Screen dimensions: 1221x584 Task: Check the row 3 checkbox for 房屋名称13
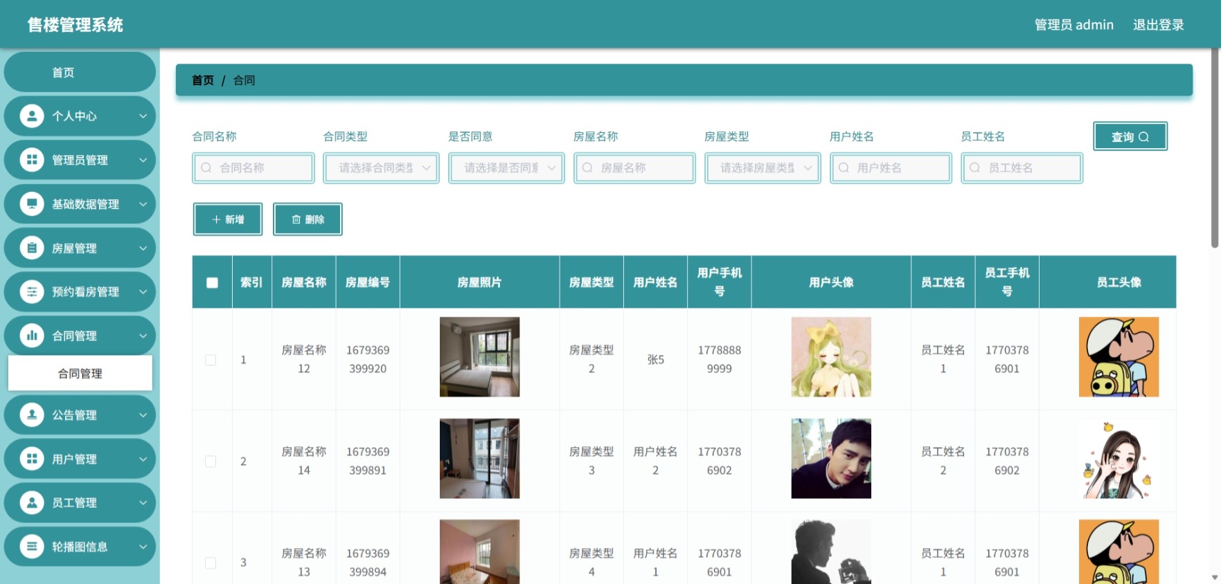(211, 563)
